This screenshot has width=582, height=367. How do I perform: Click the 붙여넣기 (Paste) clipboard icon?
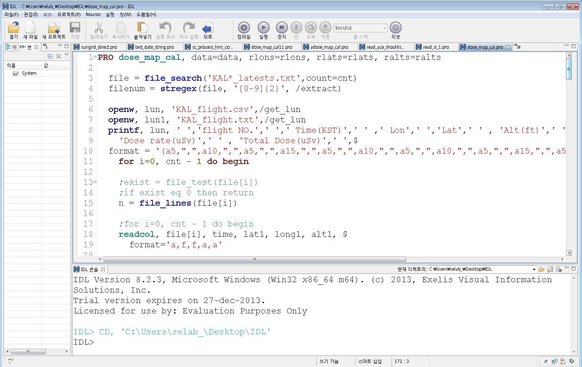(x=143, y=28)
